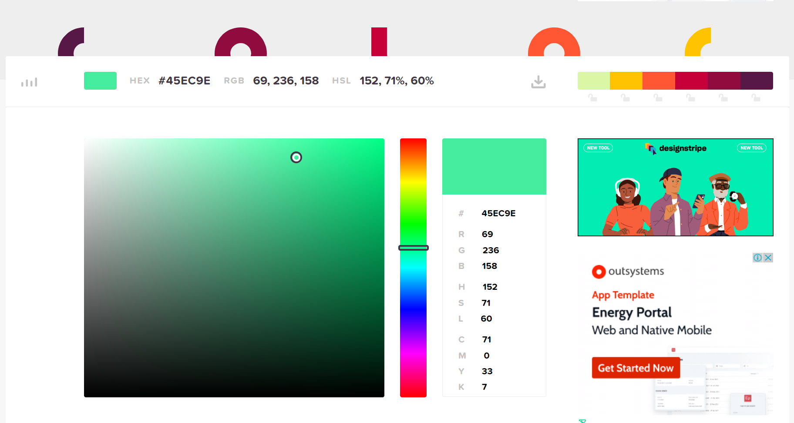Click the header HEX value #45EC9E

(x=185, y=81)
